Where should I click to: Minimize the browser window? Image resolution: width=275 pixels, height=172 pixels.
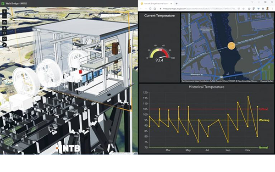(x=259, y=2)
